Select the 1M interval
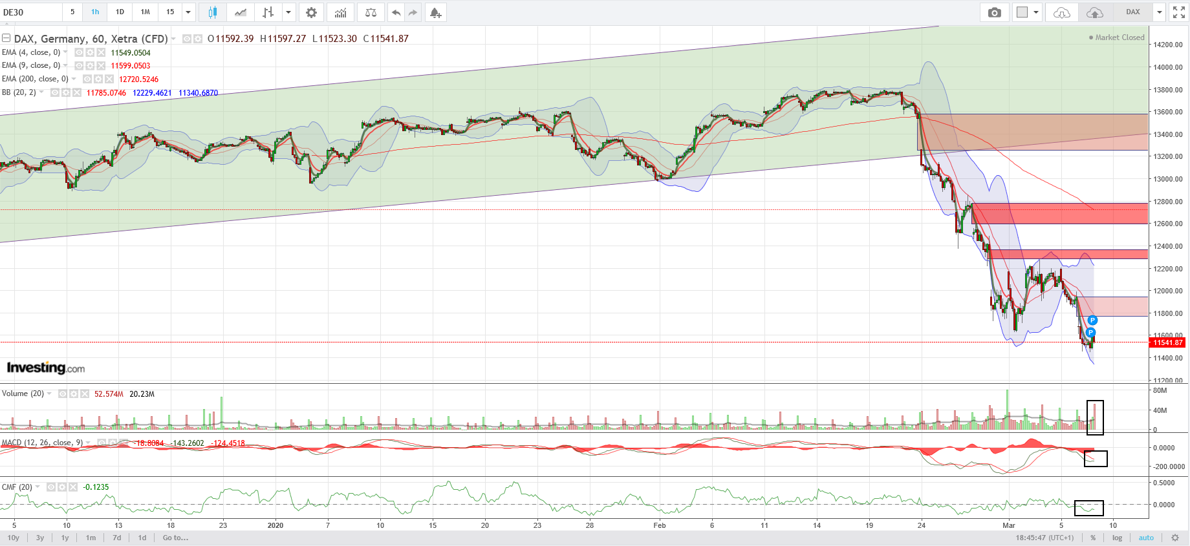 [146, 12]
